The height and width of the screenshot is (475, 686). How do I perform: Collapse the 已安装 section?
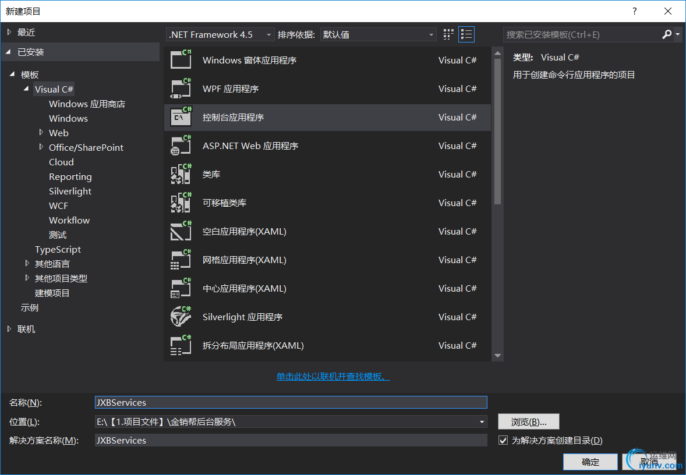(x=8, y=52)
